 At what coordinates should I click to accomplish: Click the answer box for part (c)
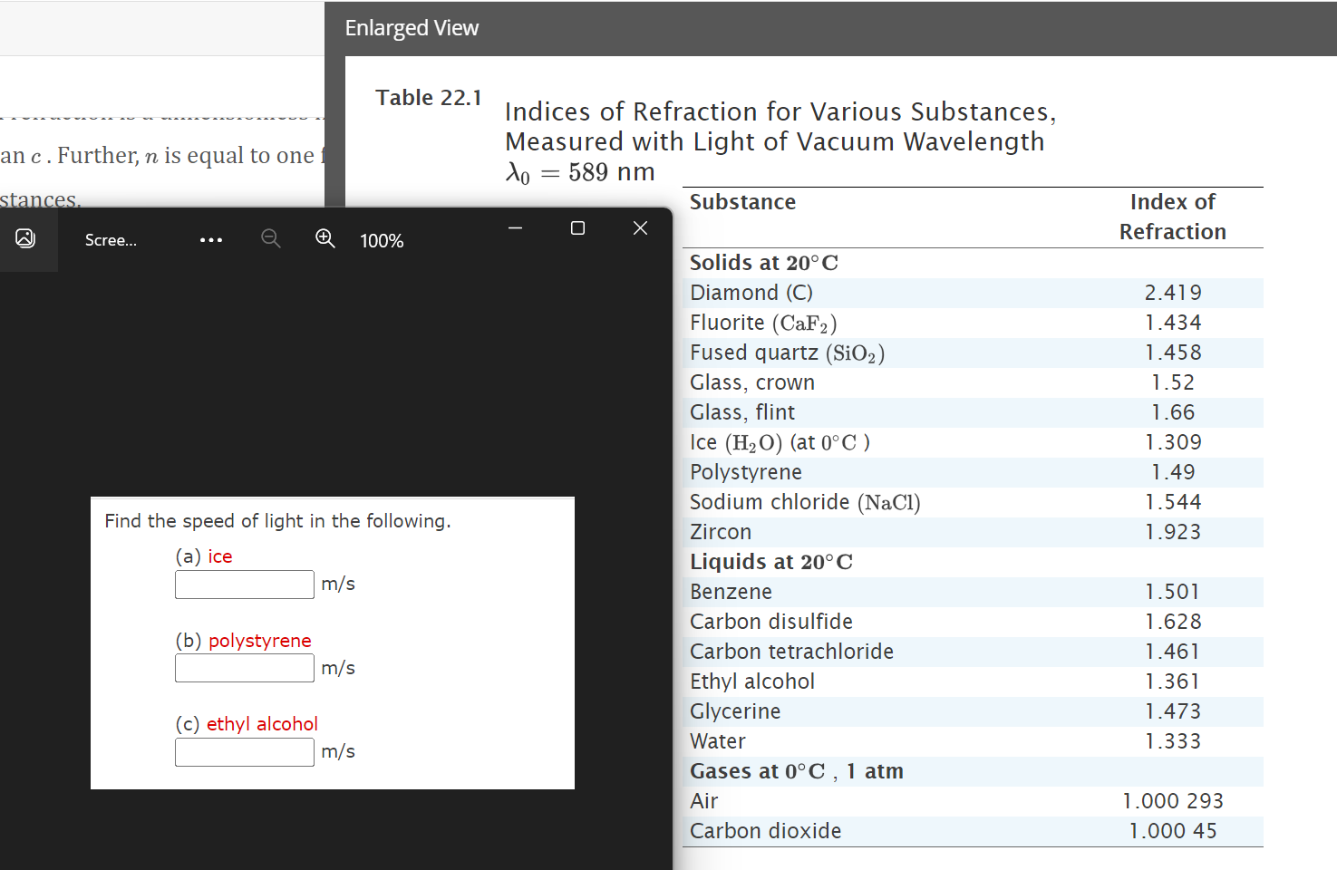point(244,751)
